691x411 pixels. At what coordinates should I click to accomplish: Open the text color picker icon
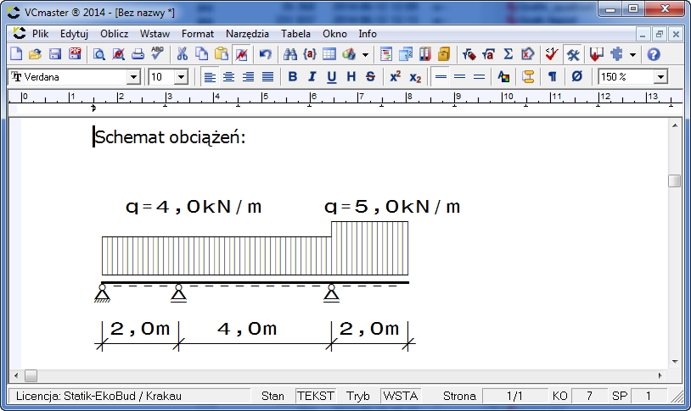(x=504, y=77)
